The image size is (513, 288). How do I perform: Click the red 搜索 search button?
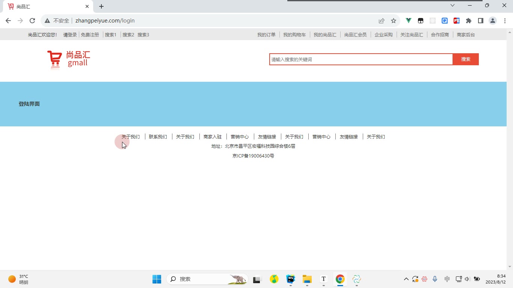tap(466, 59)
